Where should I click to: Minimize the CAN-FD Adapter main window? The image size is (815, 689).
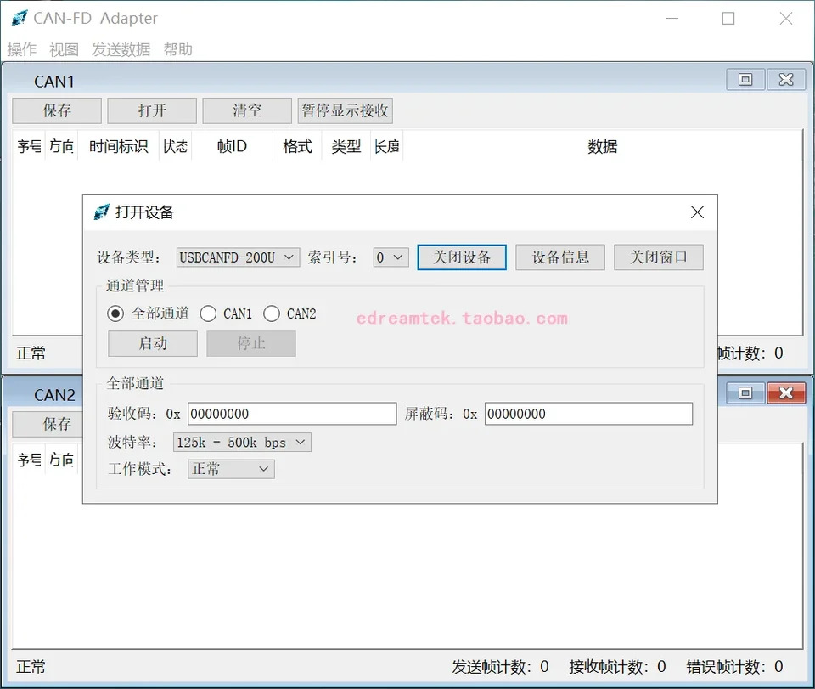pos(672,18)
